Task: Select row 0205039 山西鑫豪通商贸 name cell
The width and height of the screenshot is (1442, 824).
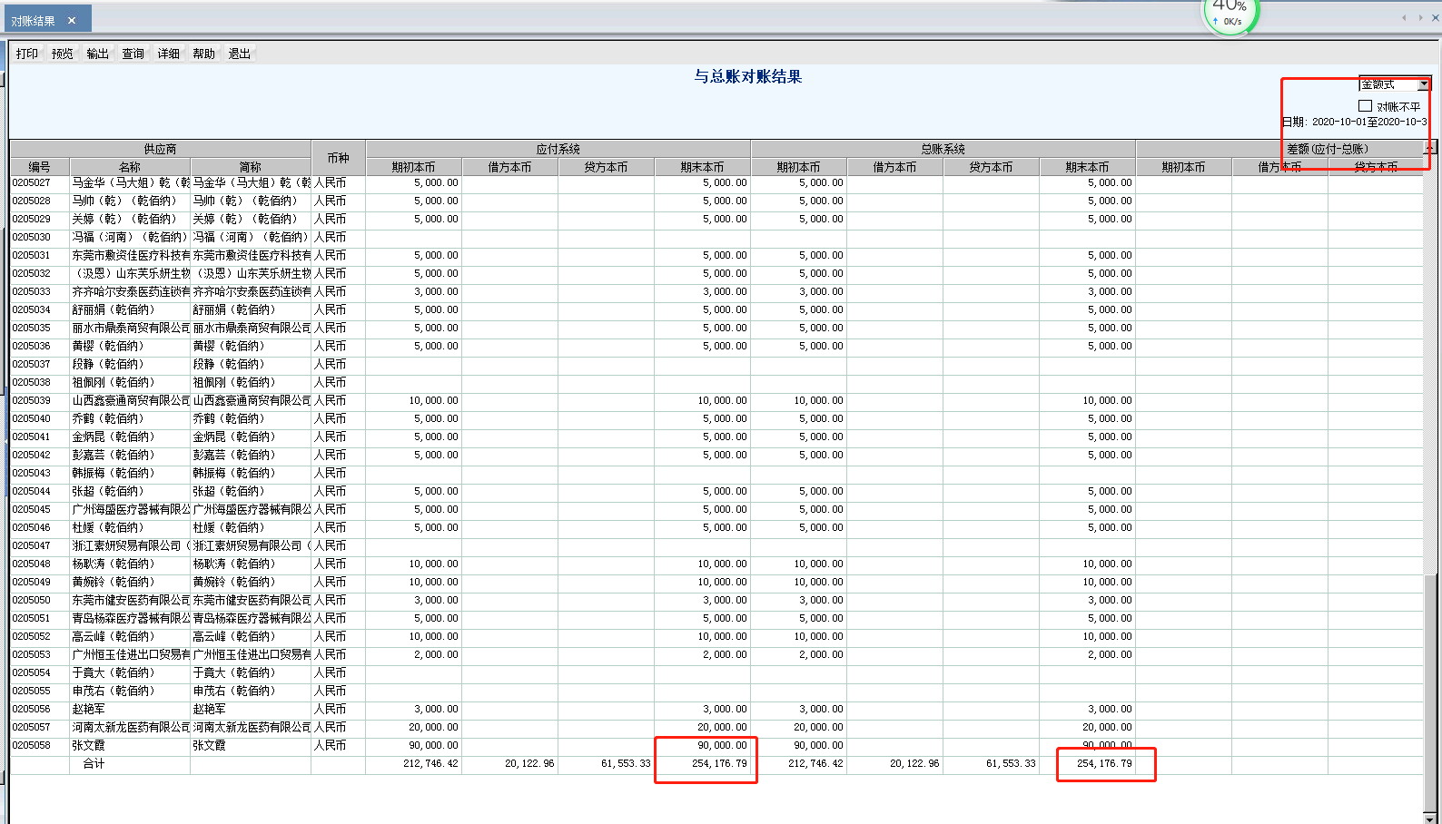Action: (130, 400)
